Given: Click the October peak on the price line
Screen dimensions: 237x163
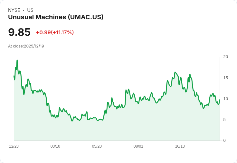Looking at the screenshot, I should click(175, 72).
